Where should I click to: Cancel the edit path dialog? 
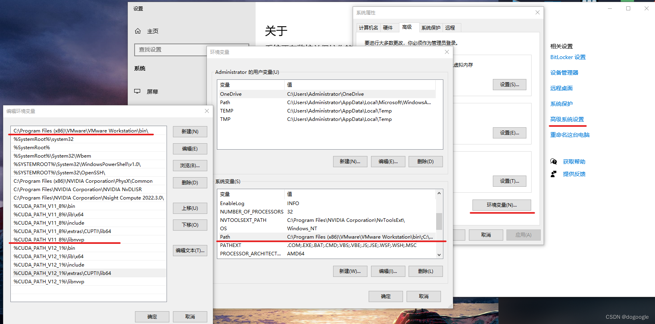(x=190, y=317)
